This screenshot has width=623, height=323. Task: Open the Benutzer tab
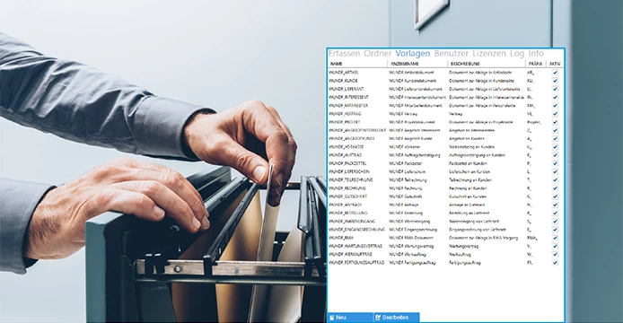452,53
